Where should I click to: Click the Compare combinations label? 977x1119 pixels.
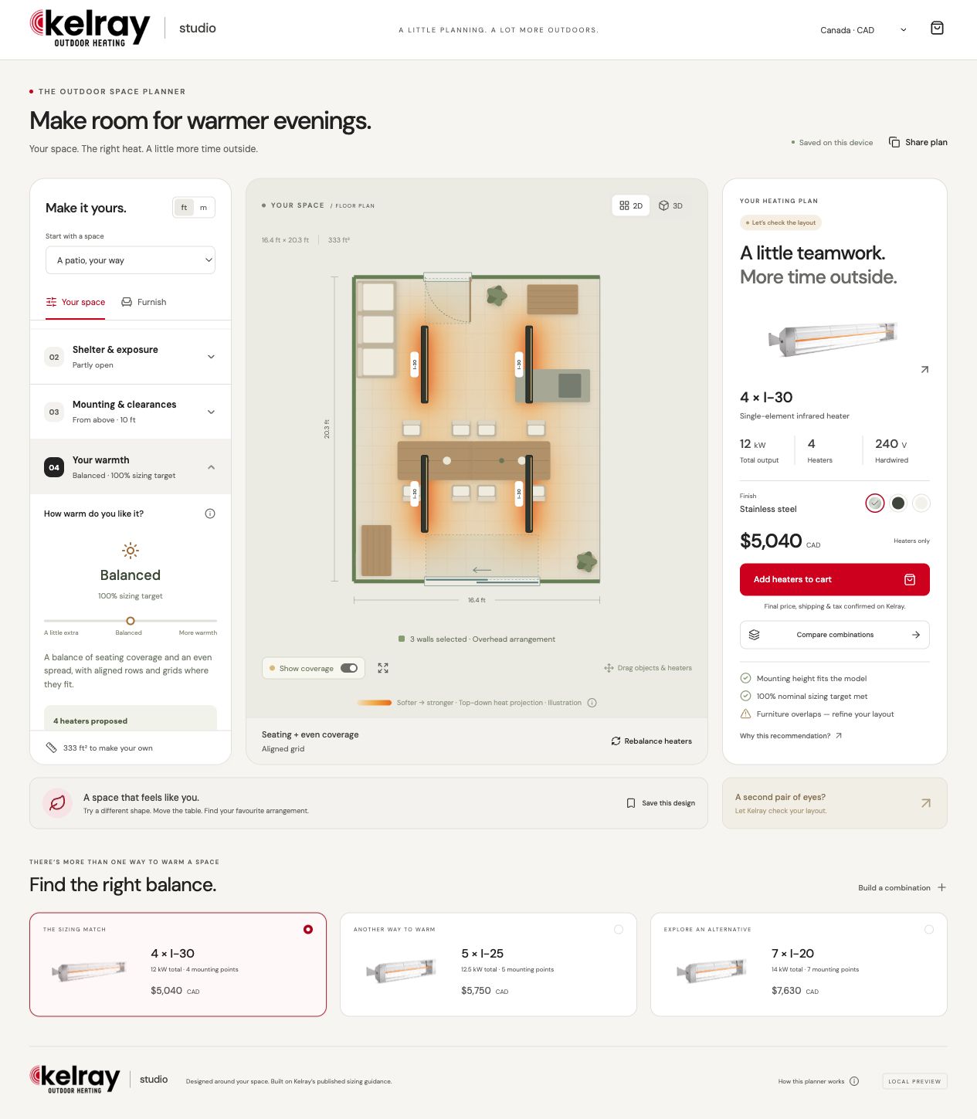click(835, 635)
